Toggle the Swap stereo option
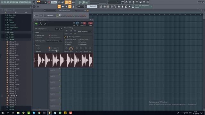The image size is (205, 115). click(82, 44)
